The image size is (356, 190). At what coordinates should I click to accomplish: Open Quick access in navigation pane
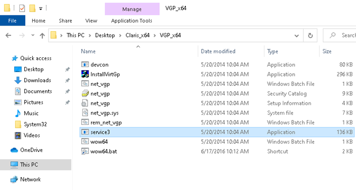[x=36, y=58]
